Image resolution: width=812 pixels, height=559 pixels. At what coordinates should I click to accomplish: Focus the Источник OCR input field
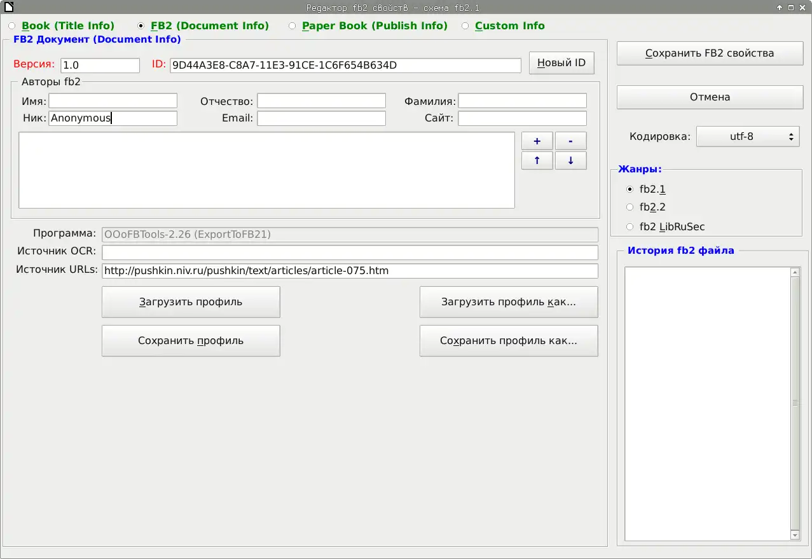click(350, 252)
